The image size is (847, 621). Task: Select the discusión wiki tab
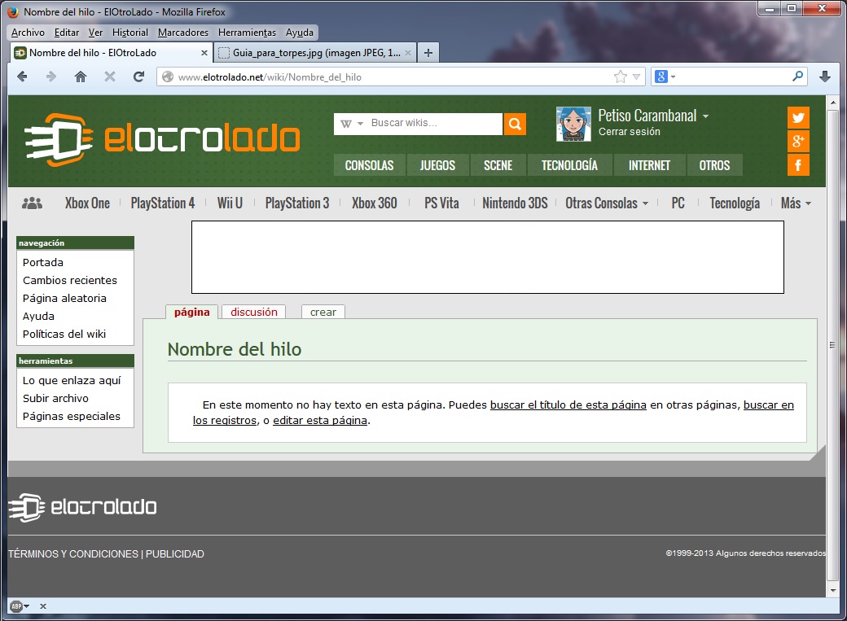(x=254, y=312)
